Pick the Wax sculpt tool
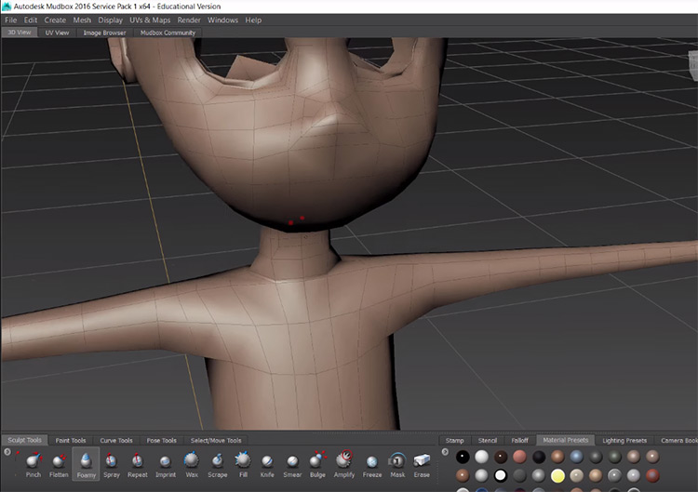The height and width of the screenshot is (492, 698). coord(191,461)
